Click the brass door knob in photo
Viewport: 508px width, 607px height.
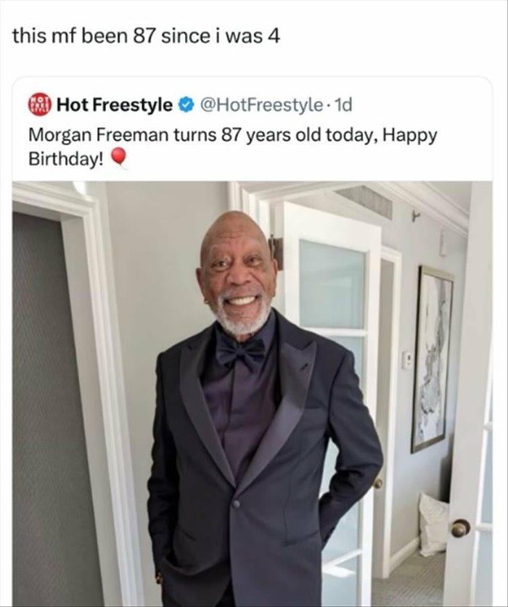460,528
